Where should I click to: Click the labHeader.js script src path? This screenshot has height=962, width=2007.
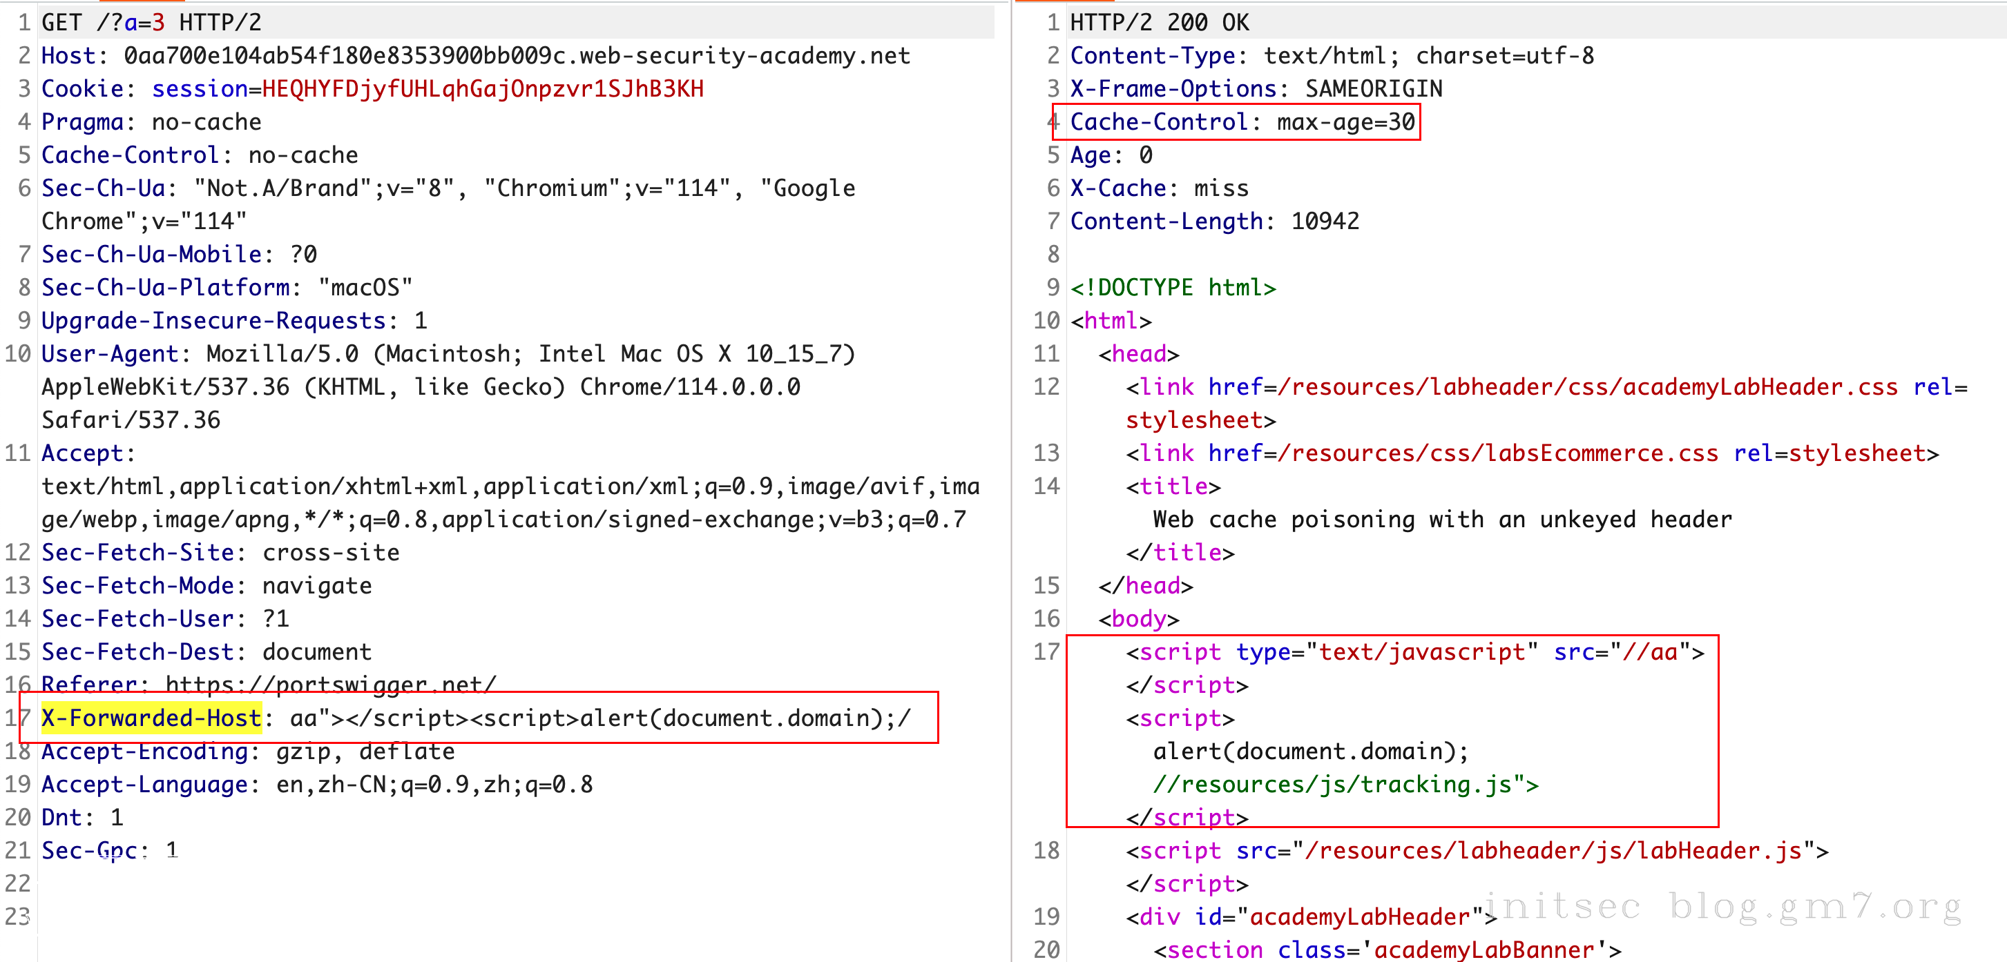coord(1553,850)
